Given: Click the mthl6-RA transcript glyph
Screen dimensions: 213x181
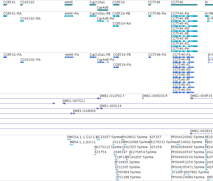Looking at the screenshot, I should pyautogui.click(x=69, y=16).
